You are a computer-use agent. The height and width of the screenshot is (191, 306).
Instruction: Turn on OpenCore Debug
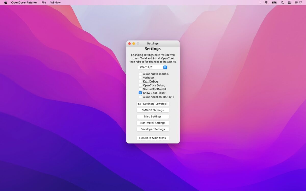point(140,85)
